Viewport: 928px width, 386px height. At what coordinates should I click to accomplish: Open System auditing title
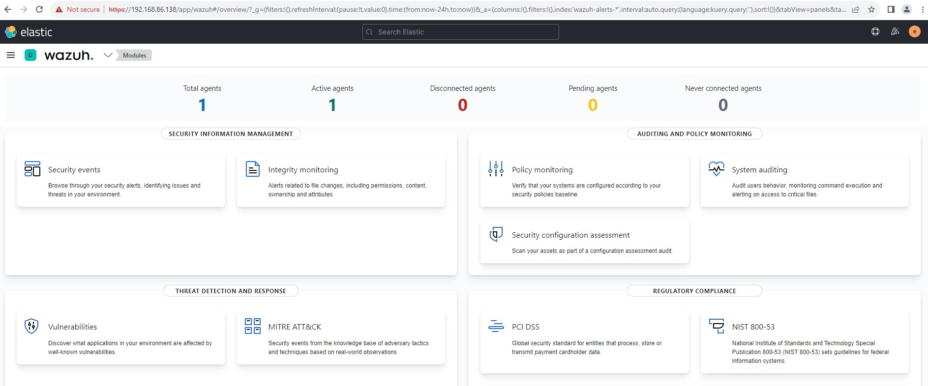759,169
